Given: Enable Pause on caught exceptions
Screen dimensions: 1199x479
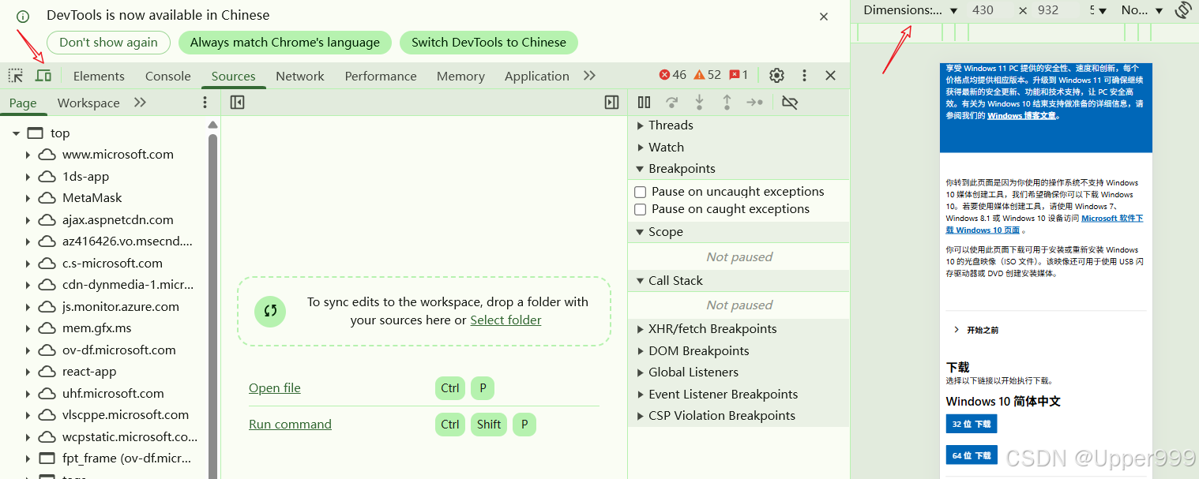Looking at the screenshot, I should 641,209.
